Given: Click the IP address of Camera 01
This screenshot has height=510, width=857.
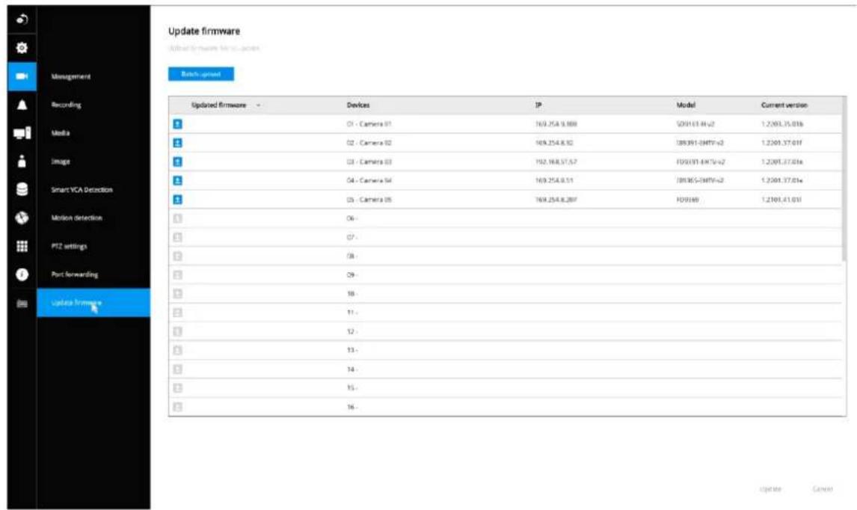Looking at the screenshot, I should click(556, 124).
